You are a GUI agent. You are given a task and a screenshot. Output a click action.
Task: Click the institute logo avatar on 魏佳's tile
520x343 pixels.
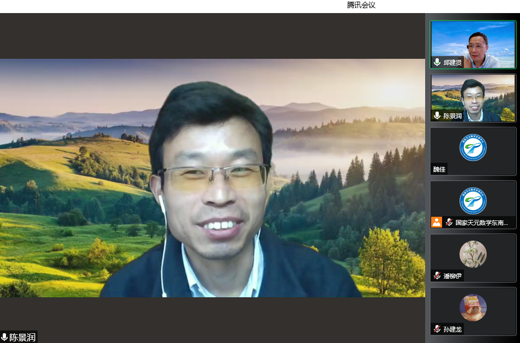[x=473, y=147]
